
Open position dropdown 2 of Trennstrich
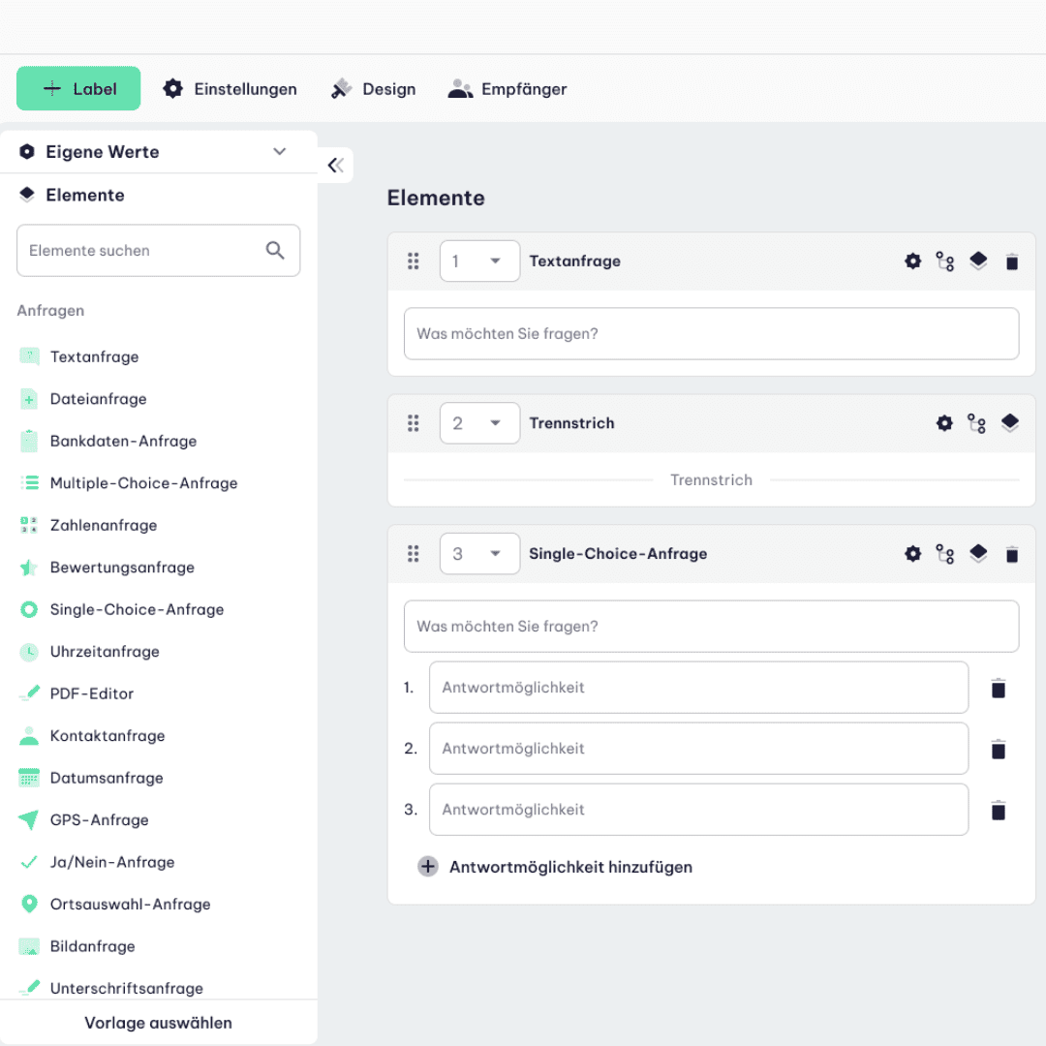479,423
